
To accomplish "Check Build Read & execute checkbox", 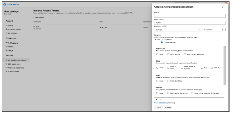I will tap(168, 81).
